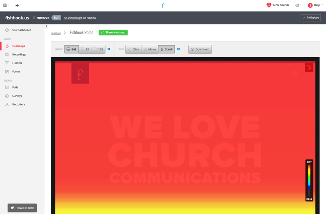The image size is (326, 214).
Task: Click the Polls bar chart icon
Action: coord(7,87)
